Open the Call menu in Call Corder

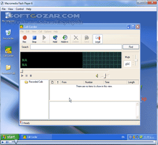(40, 32)
